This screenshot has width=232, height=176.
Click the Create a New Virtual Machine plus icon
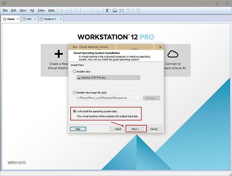click(x=59, y=54)
